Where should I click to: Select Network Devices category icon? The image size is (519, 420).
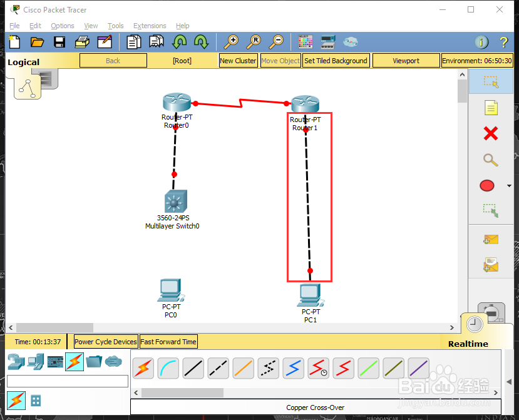coord(16,361)
